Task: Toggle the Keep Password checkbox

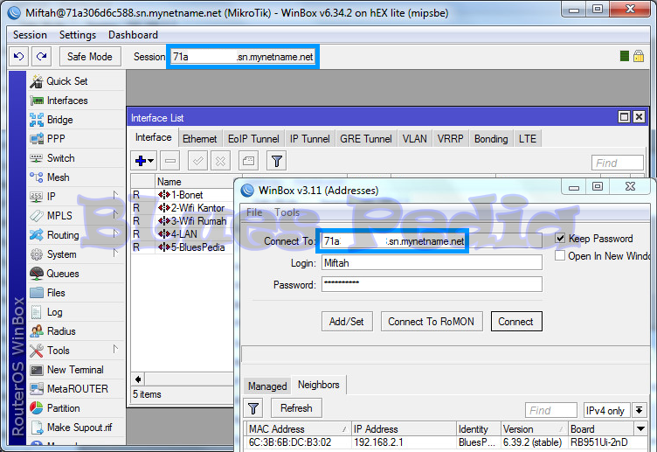Action: tap(560, 238)
